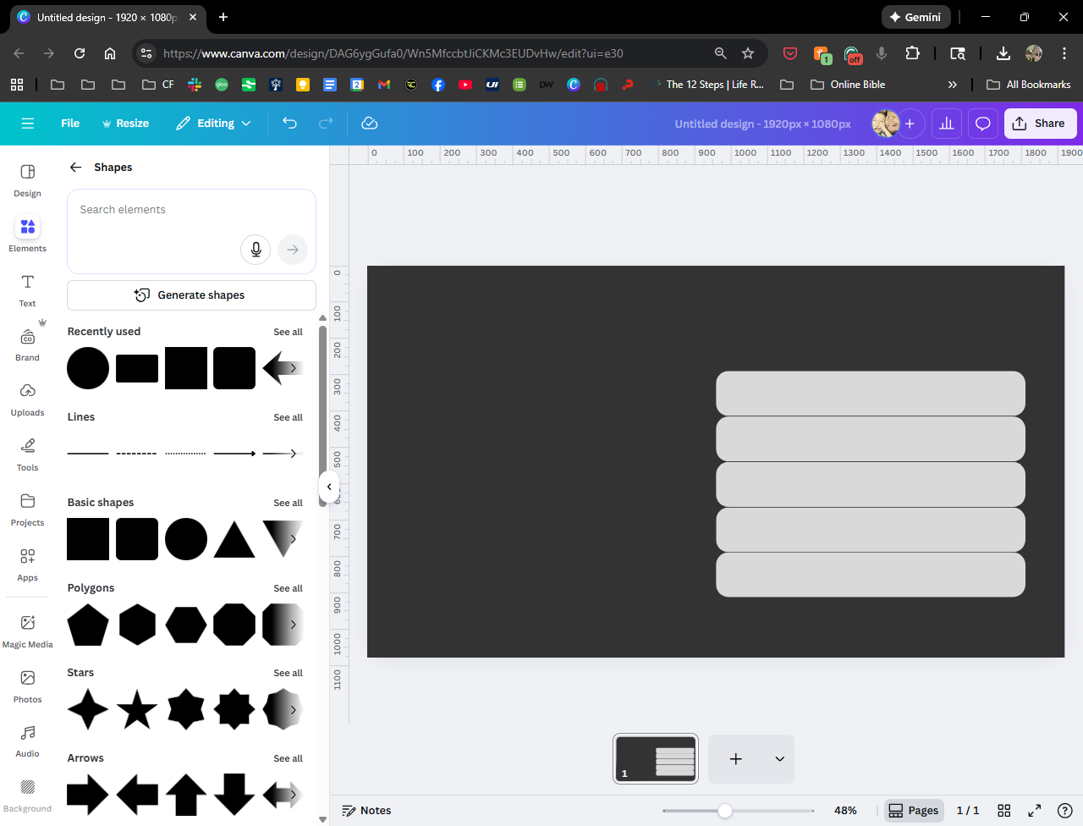Open the analytics bar chart icon

946,124
